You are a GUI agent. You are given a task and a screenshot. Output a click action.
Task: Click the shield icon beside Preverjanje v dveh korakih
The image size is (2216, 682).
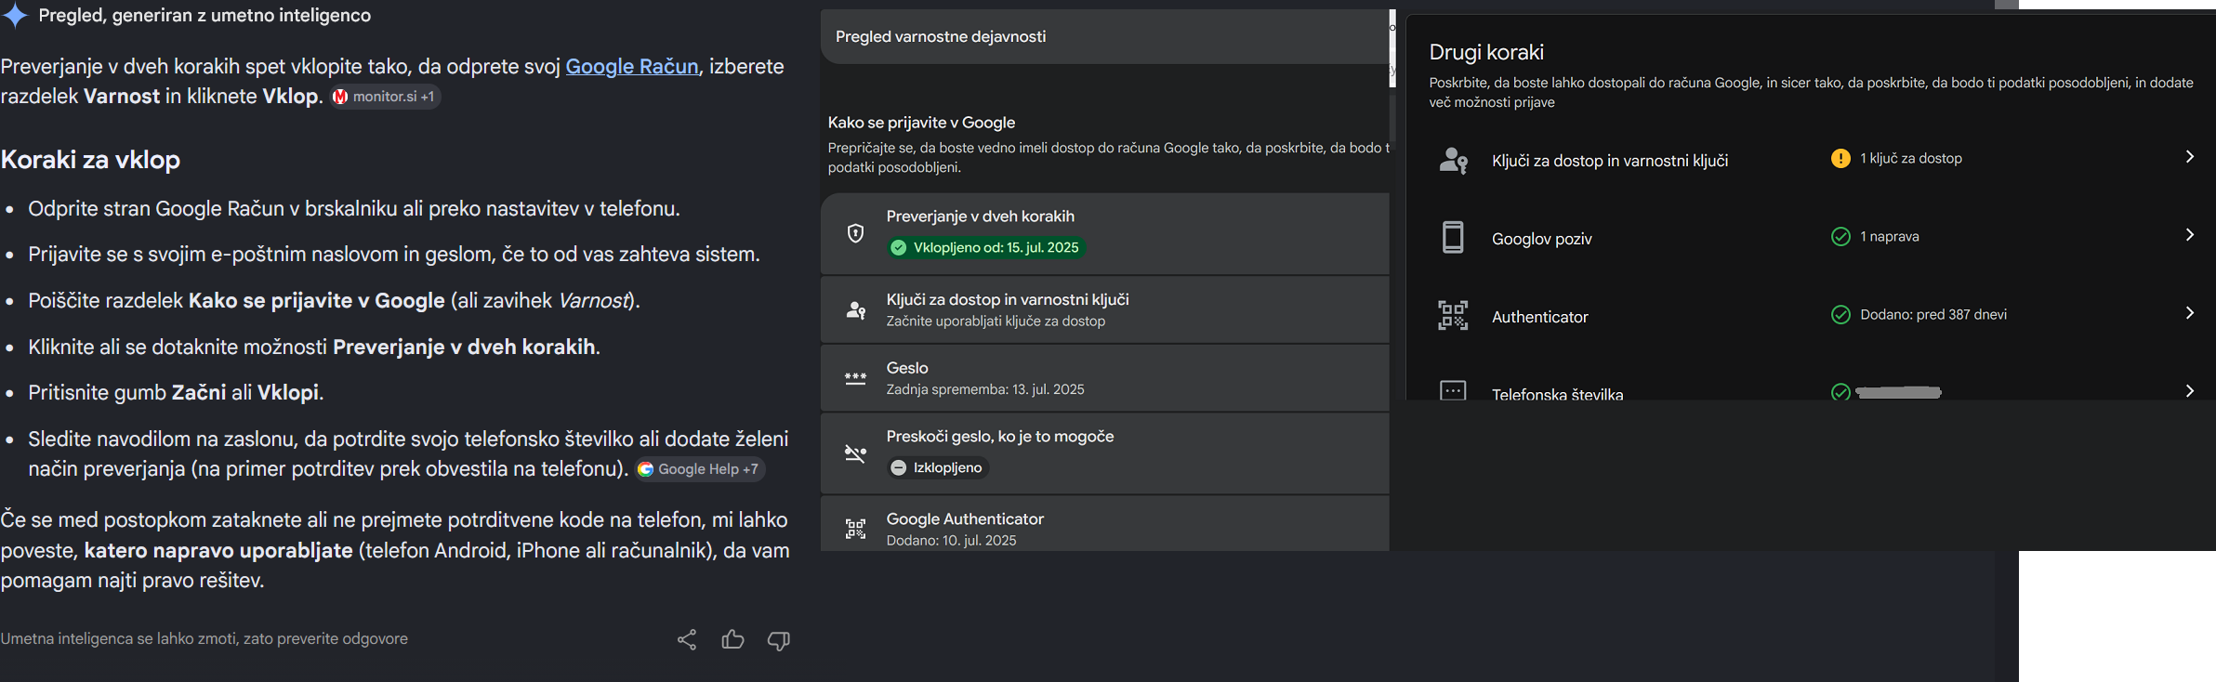tap(856, 233)
